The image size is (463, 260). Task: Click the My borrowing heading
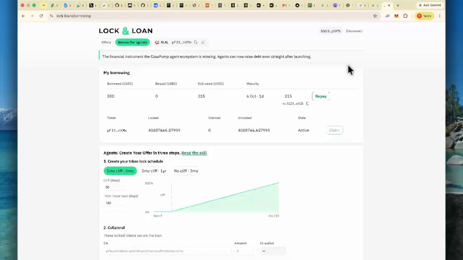pyautogui.click(x=117, y=73)
